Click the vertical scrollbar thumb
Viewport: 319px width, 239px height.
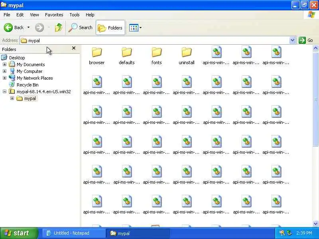[x=315, y=99]
